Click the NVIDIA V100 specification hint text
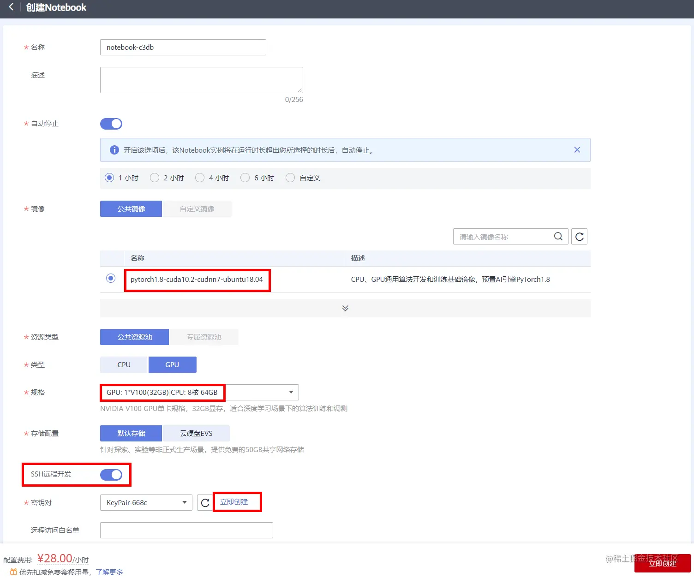694x578 pixels. (224, 409)
